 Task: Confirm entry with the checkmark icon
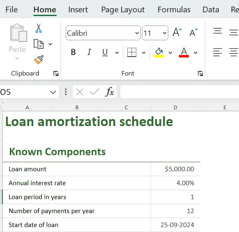pos(95,92)
